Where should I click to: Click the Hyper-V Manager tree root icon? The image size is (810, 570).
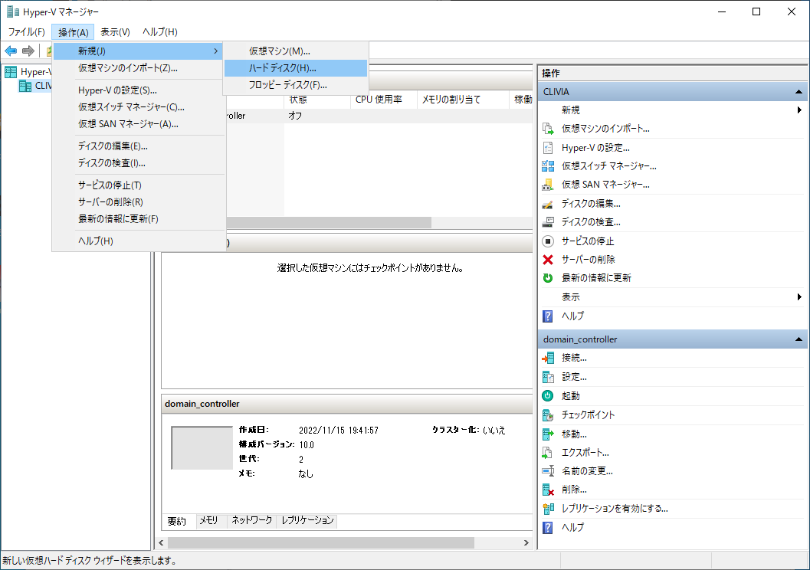click(x=10, y=72)
